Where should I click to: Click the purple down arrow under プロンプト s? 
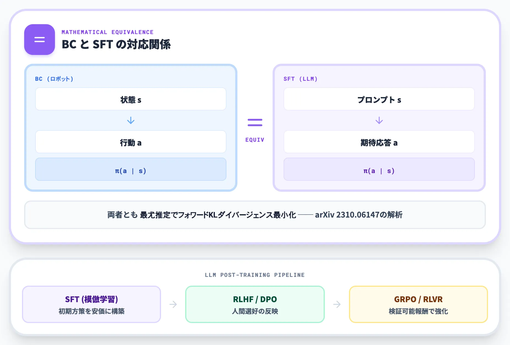click(x=379, y=120)
